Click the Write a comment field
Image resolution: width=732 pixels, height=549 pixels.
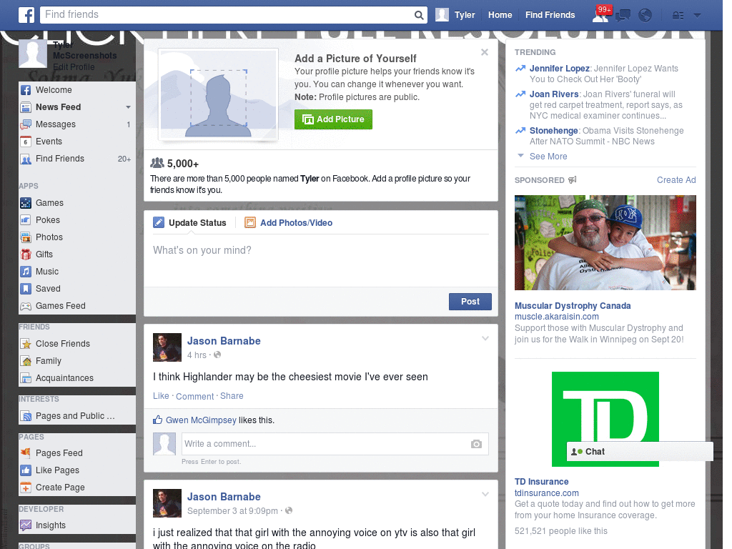(335, 444)
